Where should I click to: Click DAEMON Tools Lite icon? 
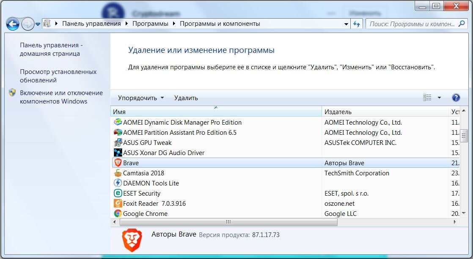118,183
